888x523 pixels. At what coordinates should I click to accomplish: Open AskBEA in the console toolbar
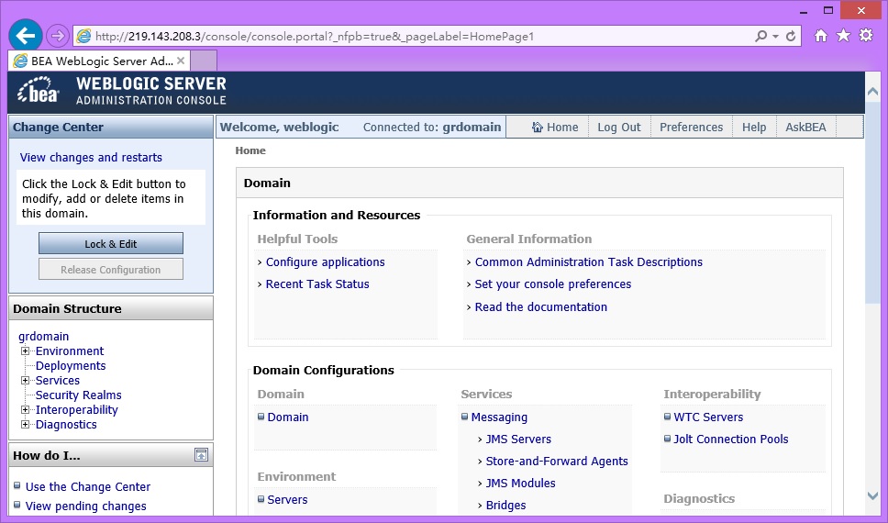805,128
